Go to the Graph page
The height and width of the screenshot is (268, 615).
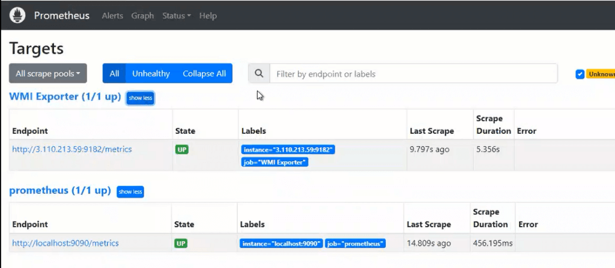pyautogui.click(x=142, y=16)
